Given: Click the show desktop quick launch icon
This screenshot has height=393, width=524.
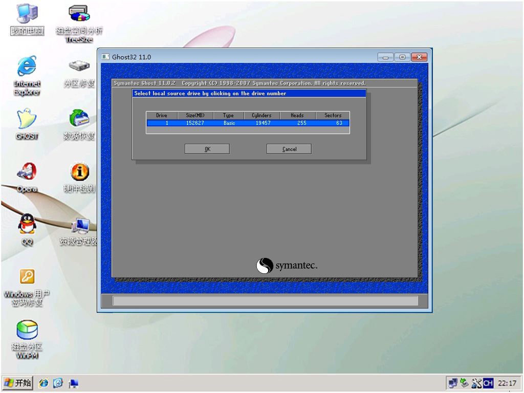Looking at the screenshot, I should pyautogui.click(x=73, y=383).
